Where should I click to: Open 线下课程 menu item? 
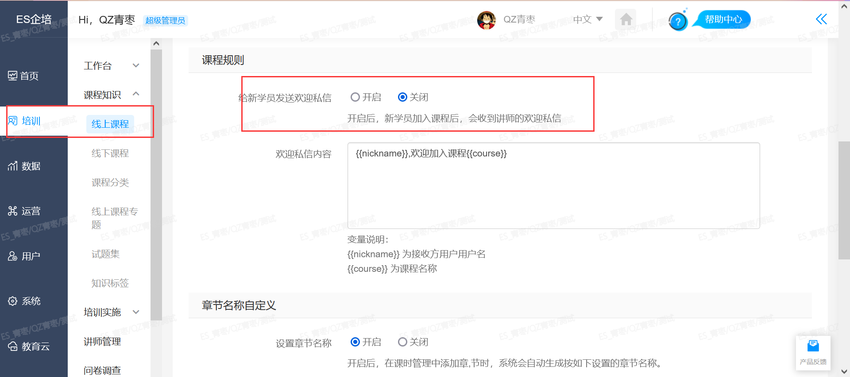[110, 153]
